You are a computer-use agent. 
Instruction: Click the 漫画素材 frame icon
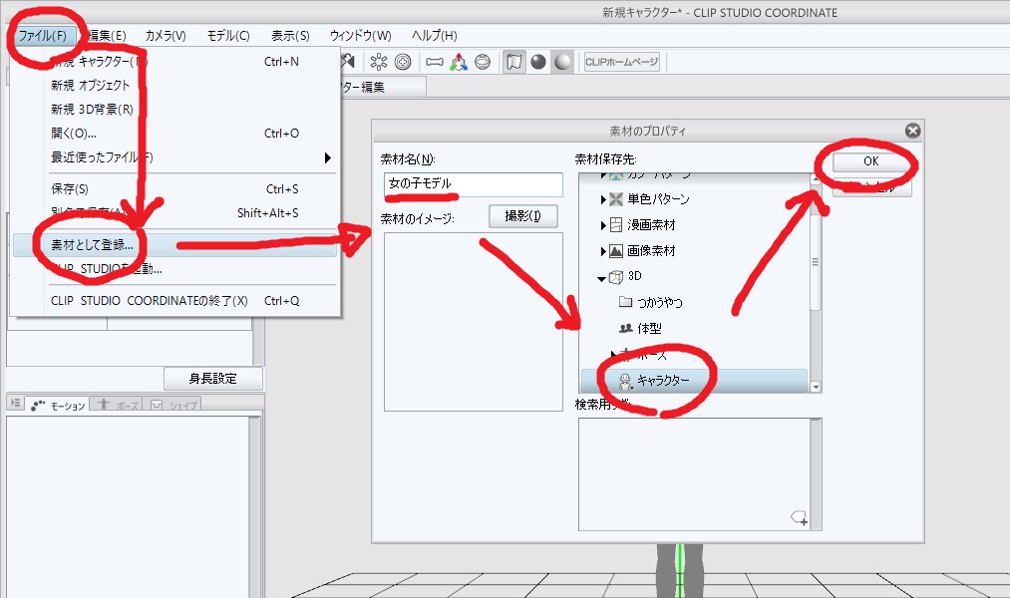pyautogui.click(x=616, y=225)
